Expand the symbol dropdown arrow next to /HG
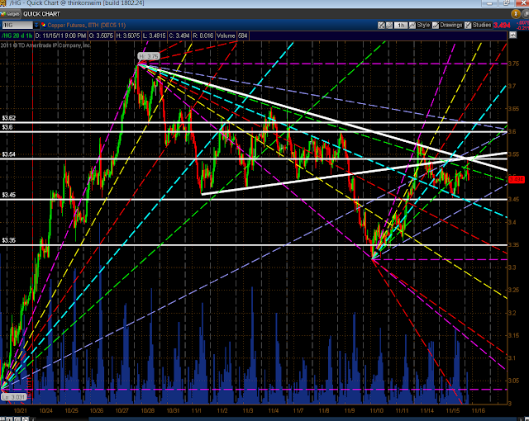Image resolution: width=529 pixels, height=421 pixels. pyautogui.click(x=36, y=26)
